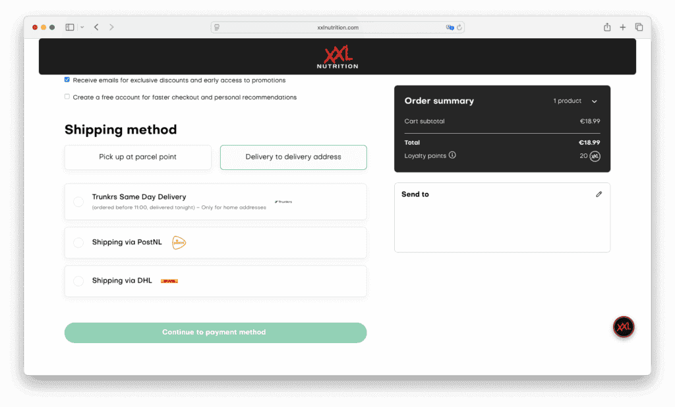675x407 pixels.
Task: Edit the Send to address with pencil icon
Action: pos(599,194)
